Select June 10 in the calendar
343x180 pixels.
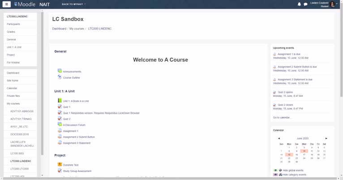click(x=304, y=151)
